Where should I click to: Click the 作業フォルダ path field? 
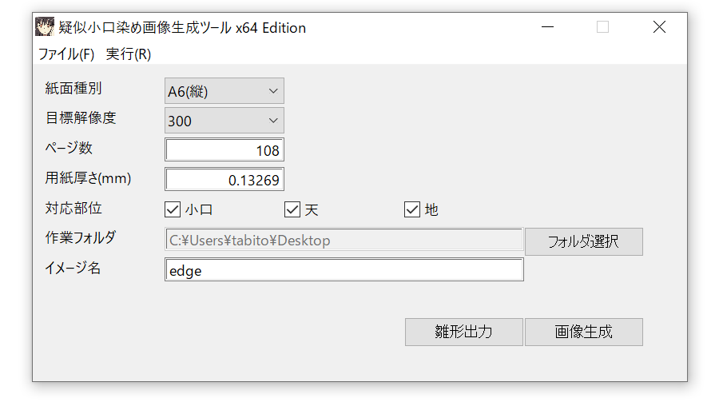(344, 240)
